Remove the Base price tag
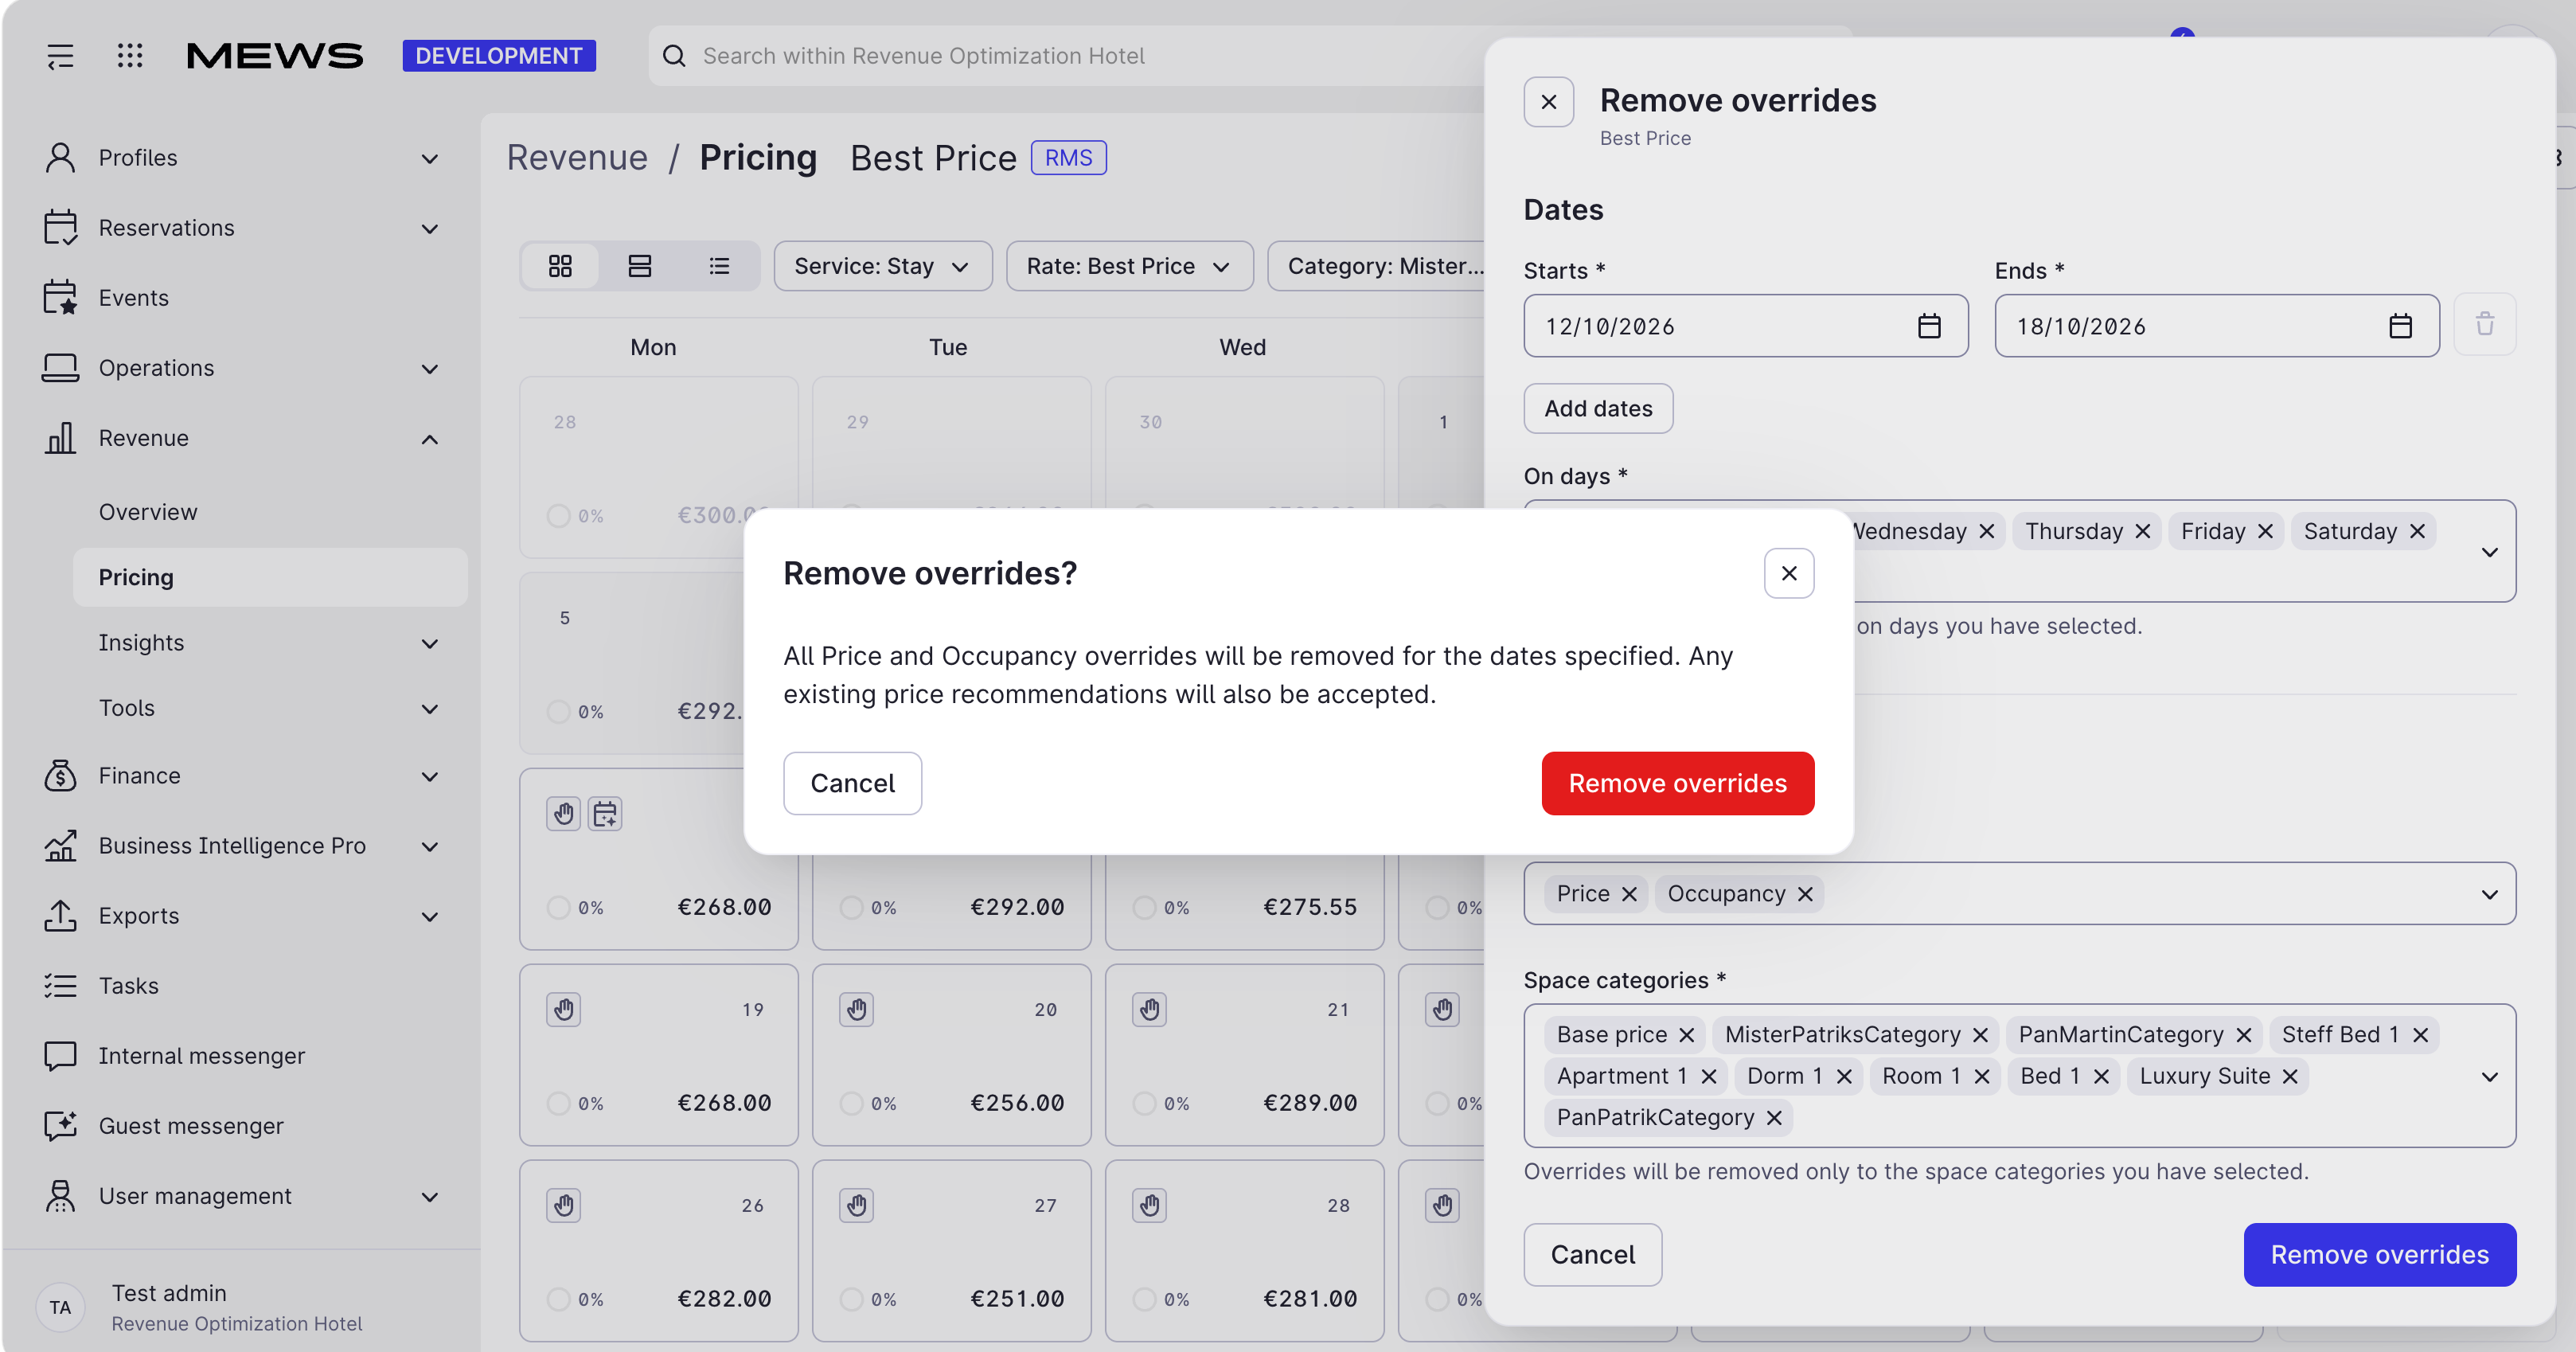Viewport: 2576px width, 1352px height. [x=1686, y=1035]
